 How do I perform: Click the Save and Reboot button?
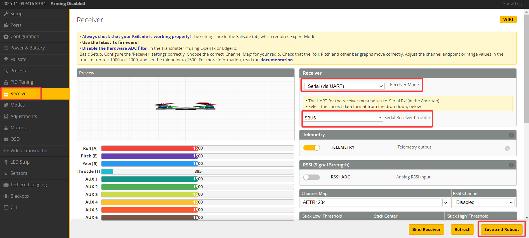point(501,229)
